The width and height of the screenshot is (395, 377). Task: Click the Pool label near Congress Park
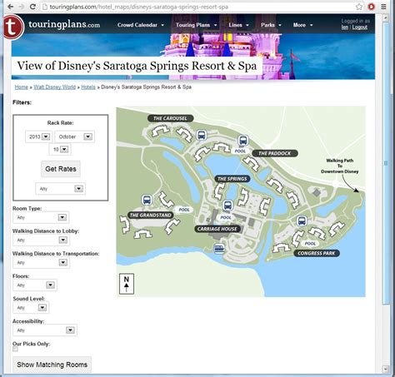click(x=310, y=244)
